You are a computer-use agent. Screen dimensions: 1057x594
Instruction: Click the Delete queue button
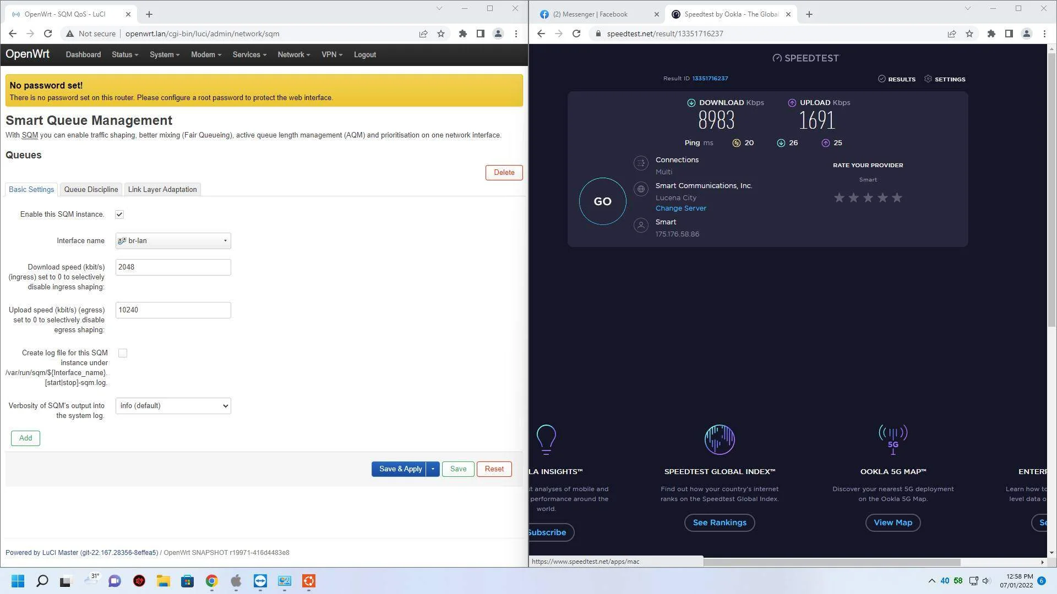pyautogui.click(x=504, y=173)
